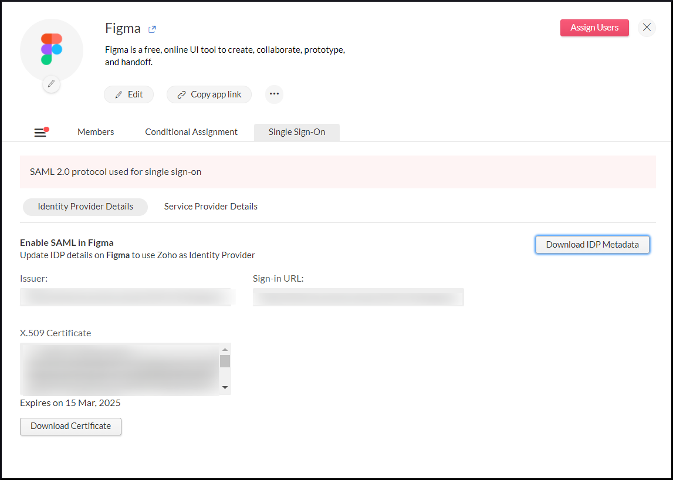Switch to the Members tab
Image resolution: width=673 pixels, height=480 pixels.
(x=96, y=132)
